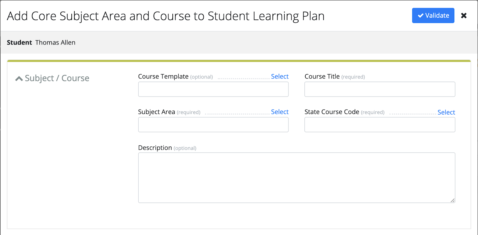This screenshot has height=235, width=478.
Task: Grab the Description box resize handle
Action: 453,200
